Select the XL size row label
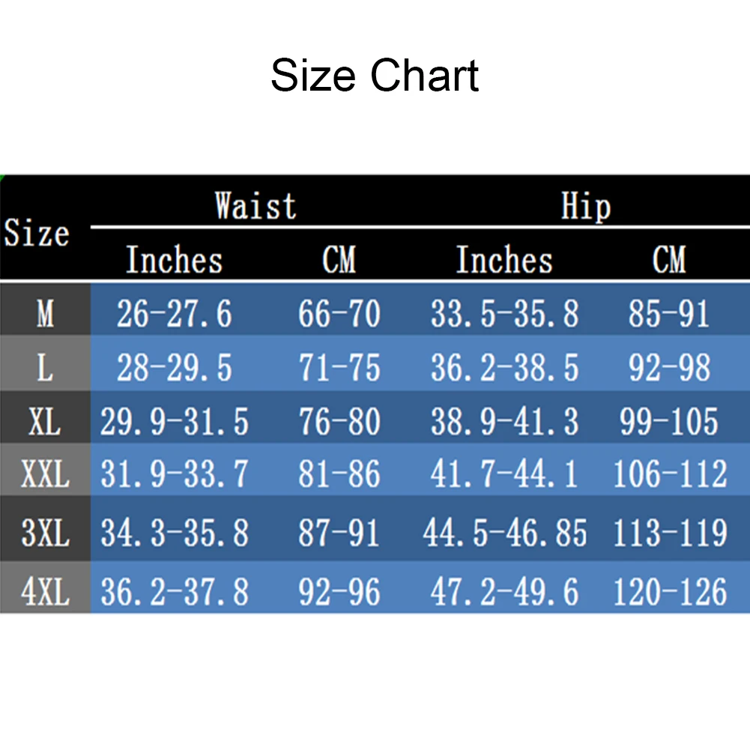The image size is (750, 750). (45, 421)
